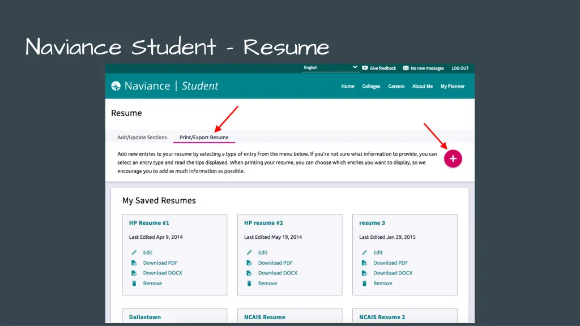
Task: Click Remove under HP Resume #1
Action: (152, 283)
